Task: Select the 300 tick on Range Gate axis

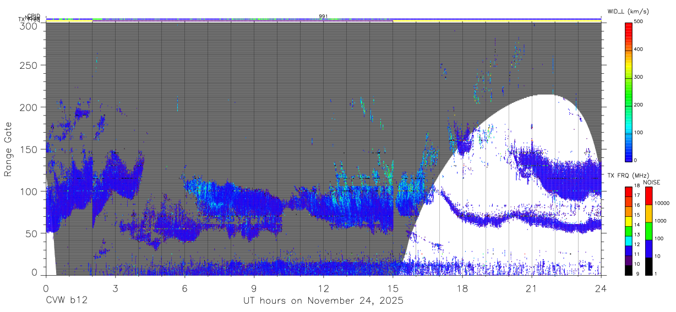Action: tap(29, 25)
